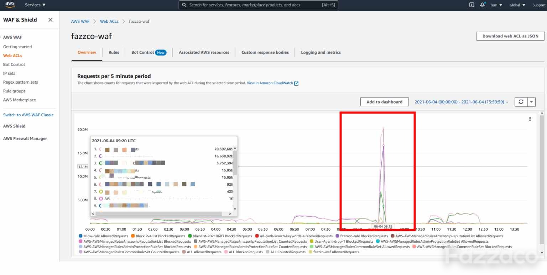Click the Add to dashboard button
The width and height of the screenshot is (547, 275).
[384, 102]
